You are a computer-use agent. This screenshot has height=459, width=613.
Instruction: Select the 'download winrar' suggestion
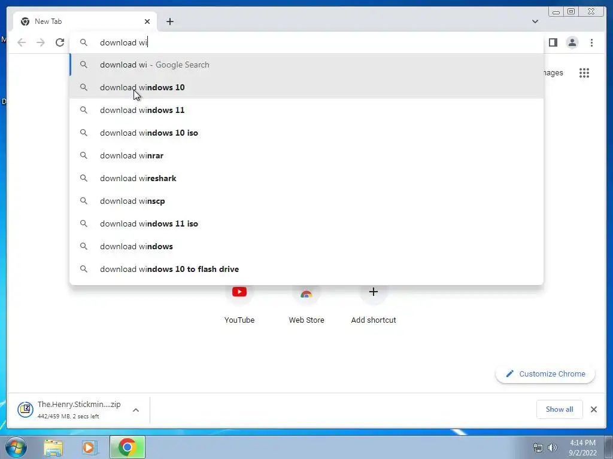click(306, 155)
